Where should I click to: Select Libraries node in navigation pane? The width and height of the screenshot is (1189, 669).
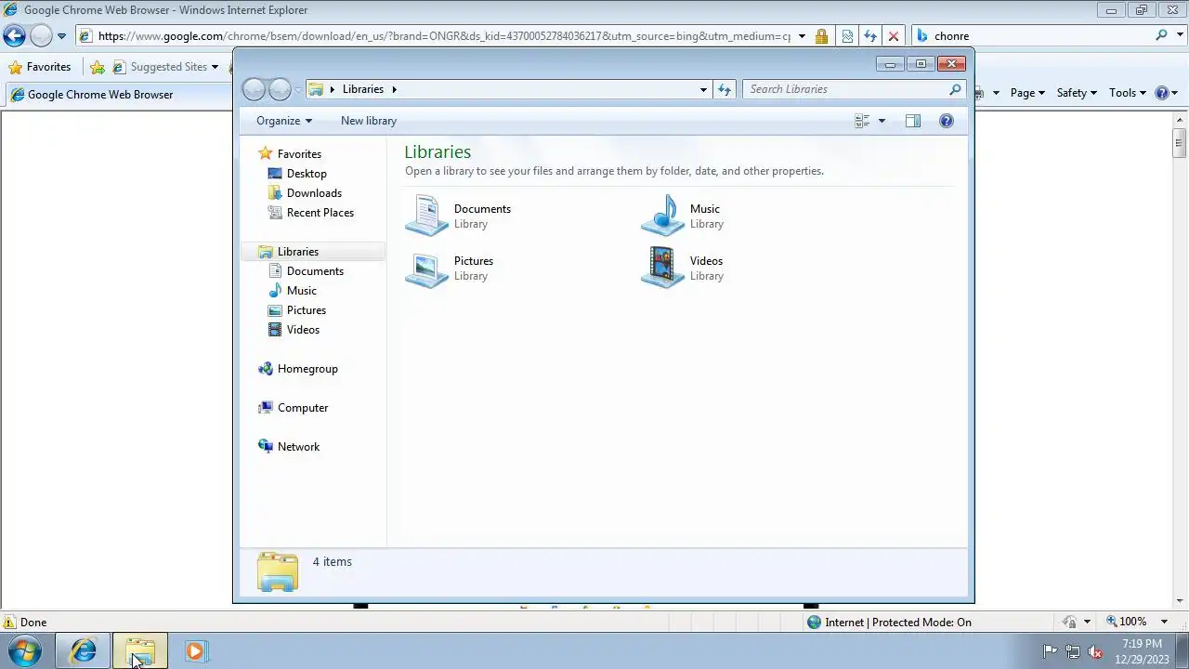(298, 252)
